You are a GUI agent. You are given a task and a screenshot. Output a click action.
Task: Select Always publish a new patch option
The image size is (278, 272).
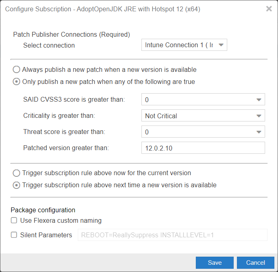[x=16, y=69]
